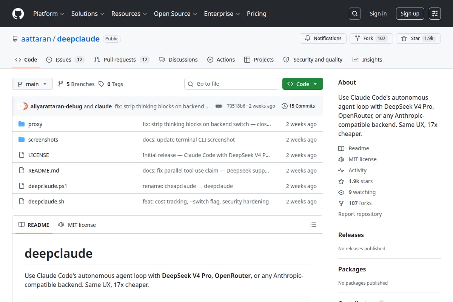
Task: Open commit 'feat: cost tracking, --switch flag'
Action: click(206, 202)
